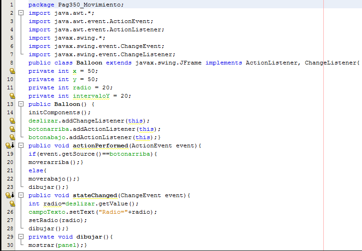
Task: Click the text 'package Pag350_Movimiento;'
Action: tap(76, 5)
